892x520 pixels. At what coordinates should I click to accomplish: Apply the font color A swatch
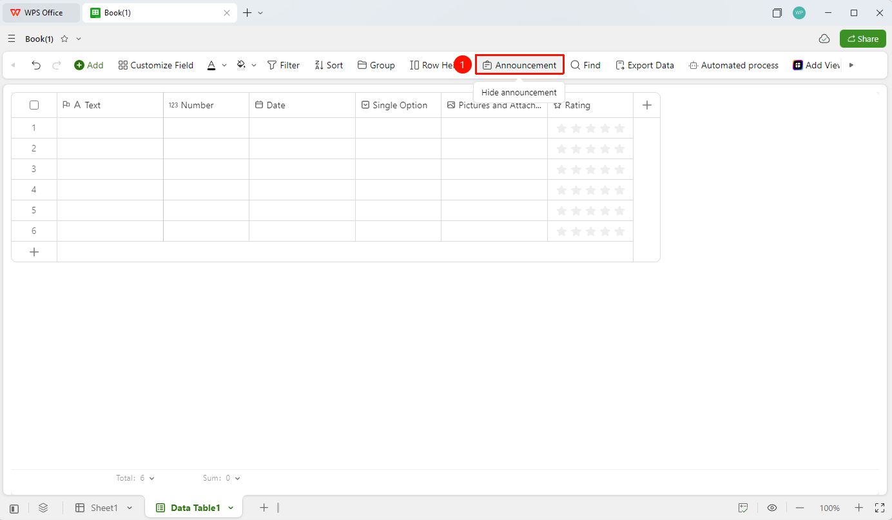pos(211,65)
